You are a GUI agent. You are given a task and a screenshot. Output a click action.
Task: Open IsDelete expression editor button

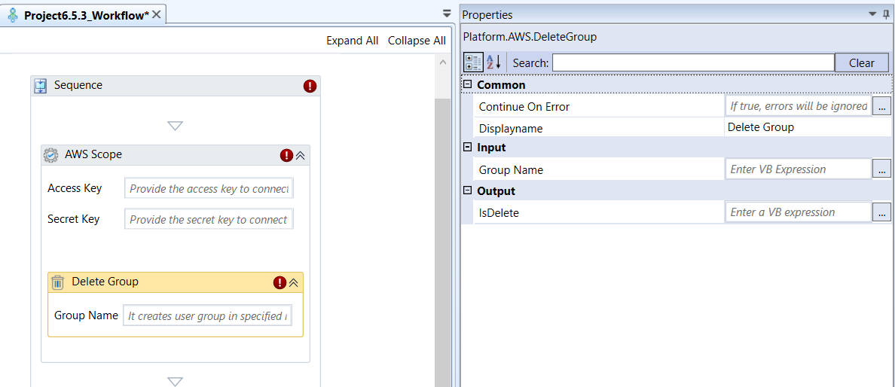882,212
